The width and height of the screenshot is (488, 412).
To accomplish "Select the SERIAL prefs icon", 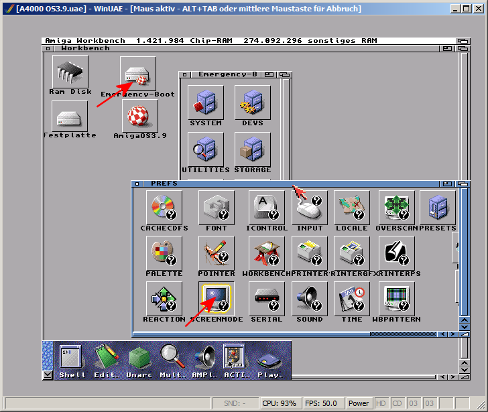I will click(x=266, y=299).
